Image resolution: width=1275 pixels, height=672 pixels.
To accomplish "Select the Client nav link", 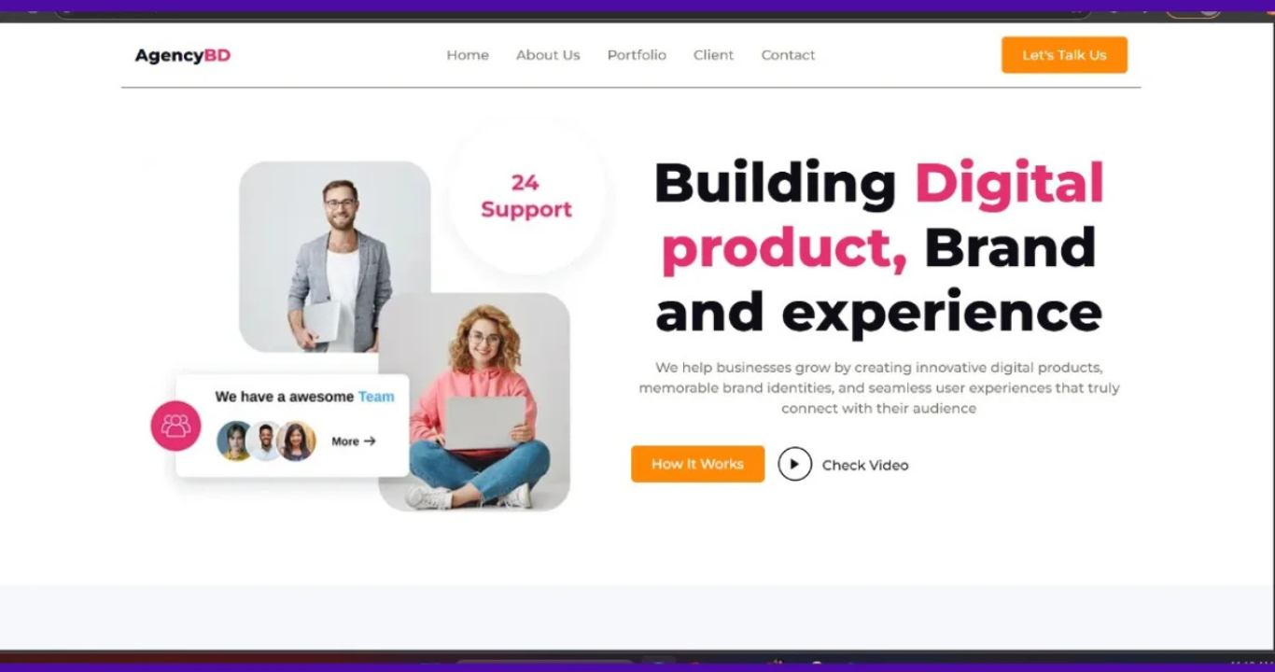I will point(713,55).
